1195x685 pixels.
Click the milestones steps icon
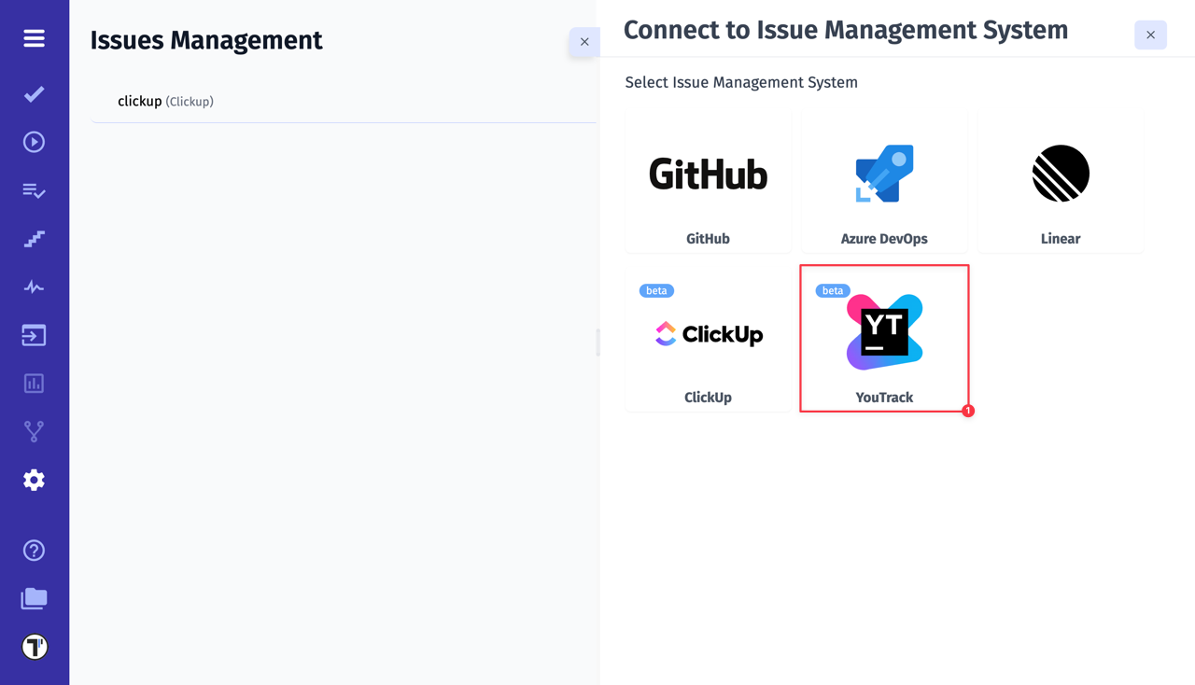tap(34, 239)
